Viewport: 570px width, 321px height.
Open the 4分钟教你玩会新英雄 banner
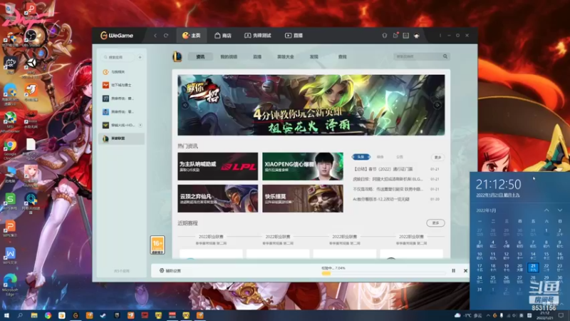pyautogui.click(x=311, y=105)
